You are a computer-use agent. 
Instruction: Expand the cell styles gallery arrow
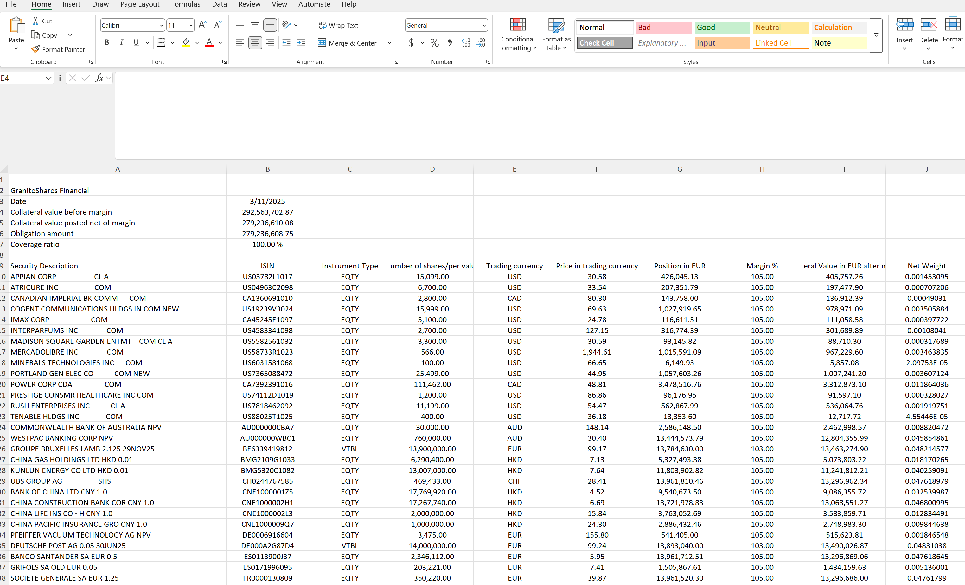[x=876, y=35]
